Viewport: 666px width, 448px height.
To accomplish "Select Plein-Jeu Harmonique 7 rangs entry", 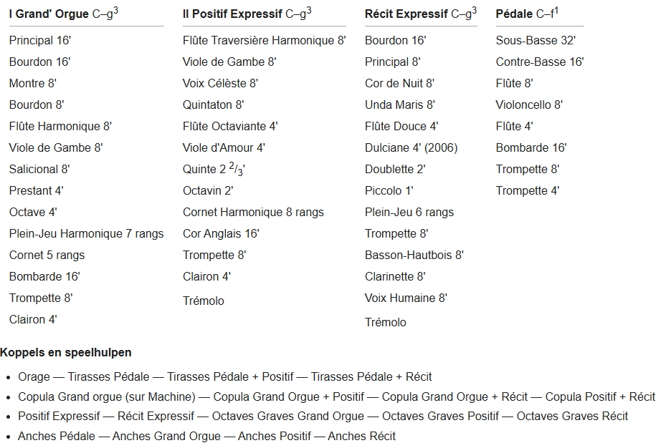I will tap(86, 234).
